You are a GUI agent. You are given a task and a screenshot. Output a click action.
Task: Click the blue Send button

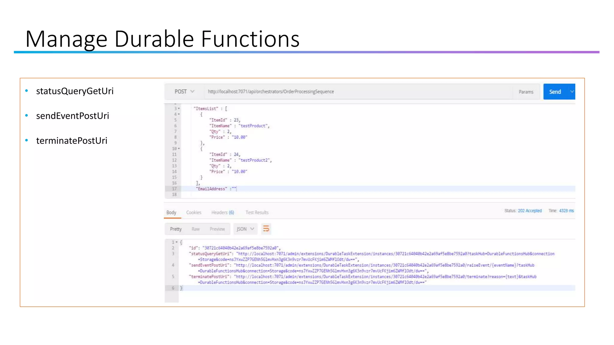pyautogui.click(x=555, y=92)
